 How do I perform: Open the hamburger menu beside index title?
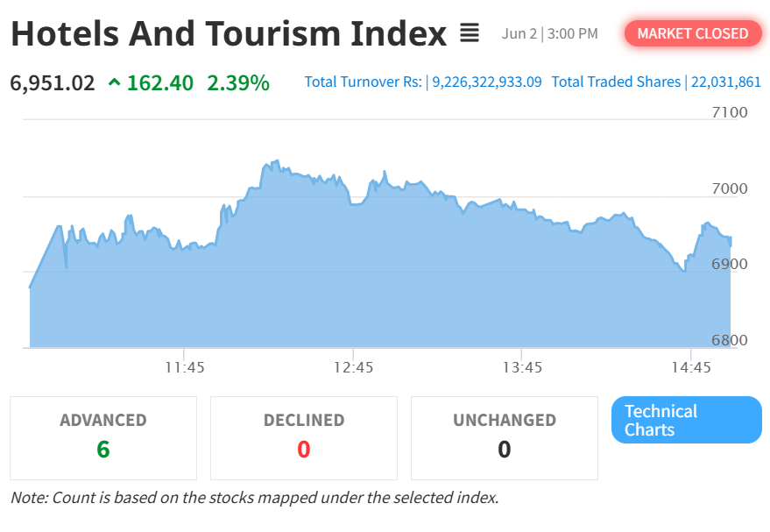(469, 33)
